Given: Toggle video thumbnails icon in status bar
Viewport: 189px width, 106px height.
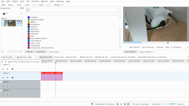Looking at the screenshot, I should point(118,104).
